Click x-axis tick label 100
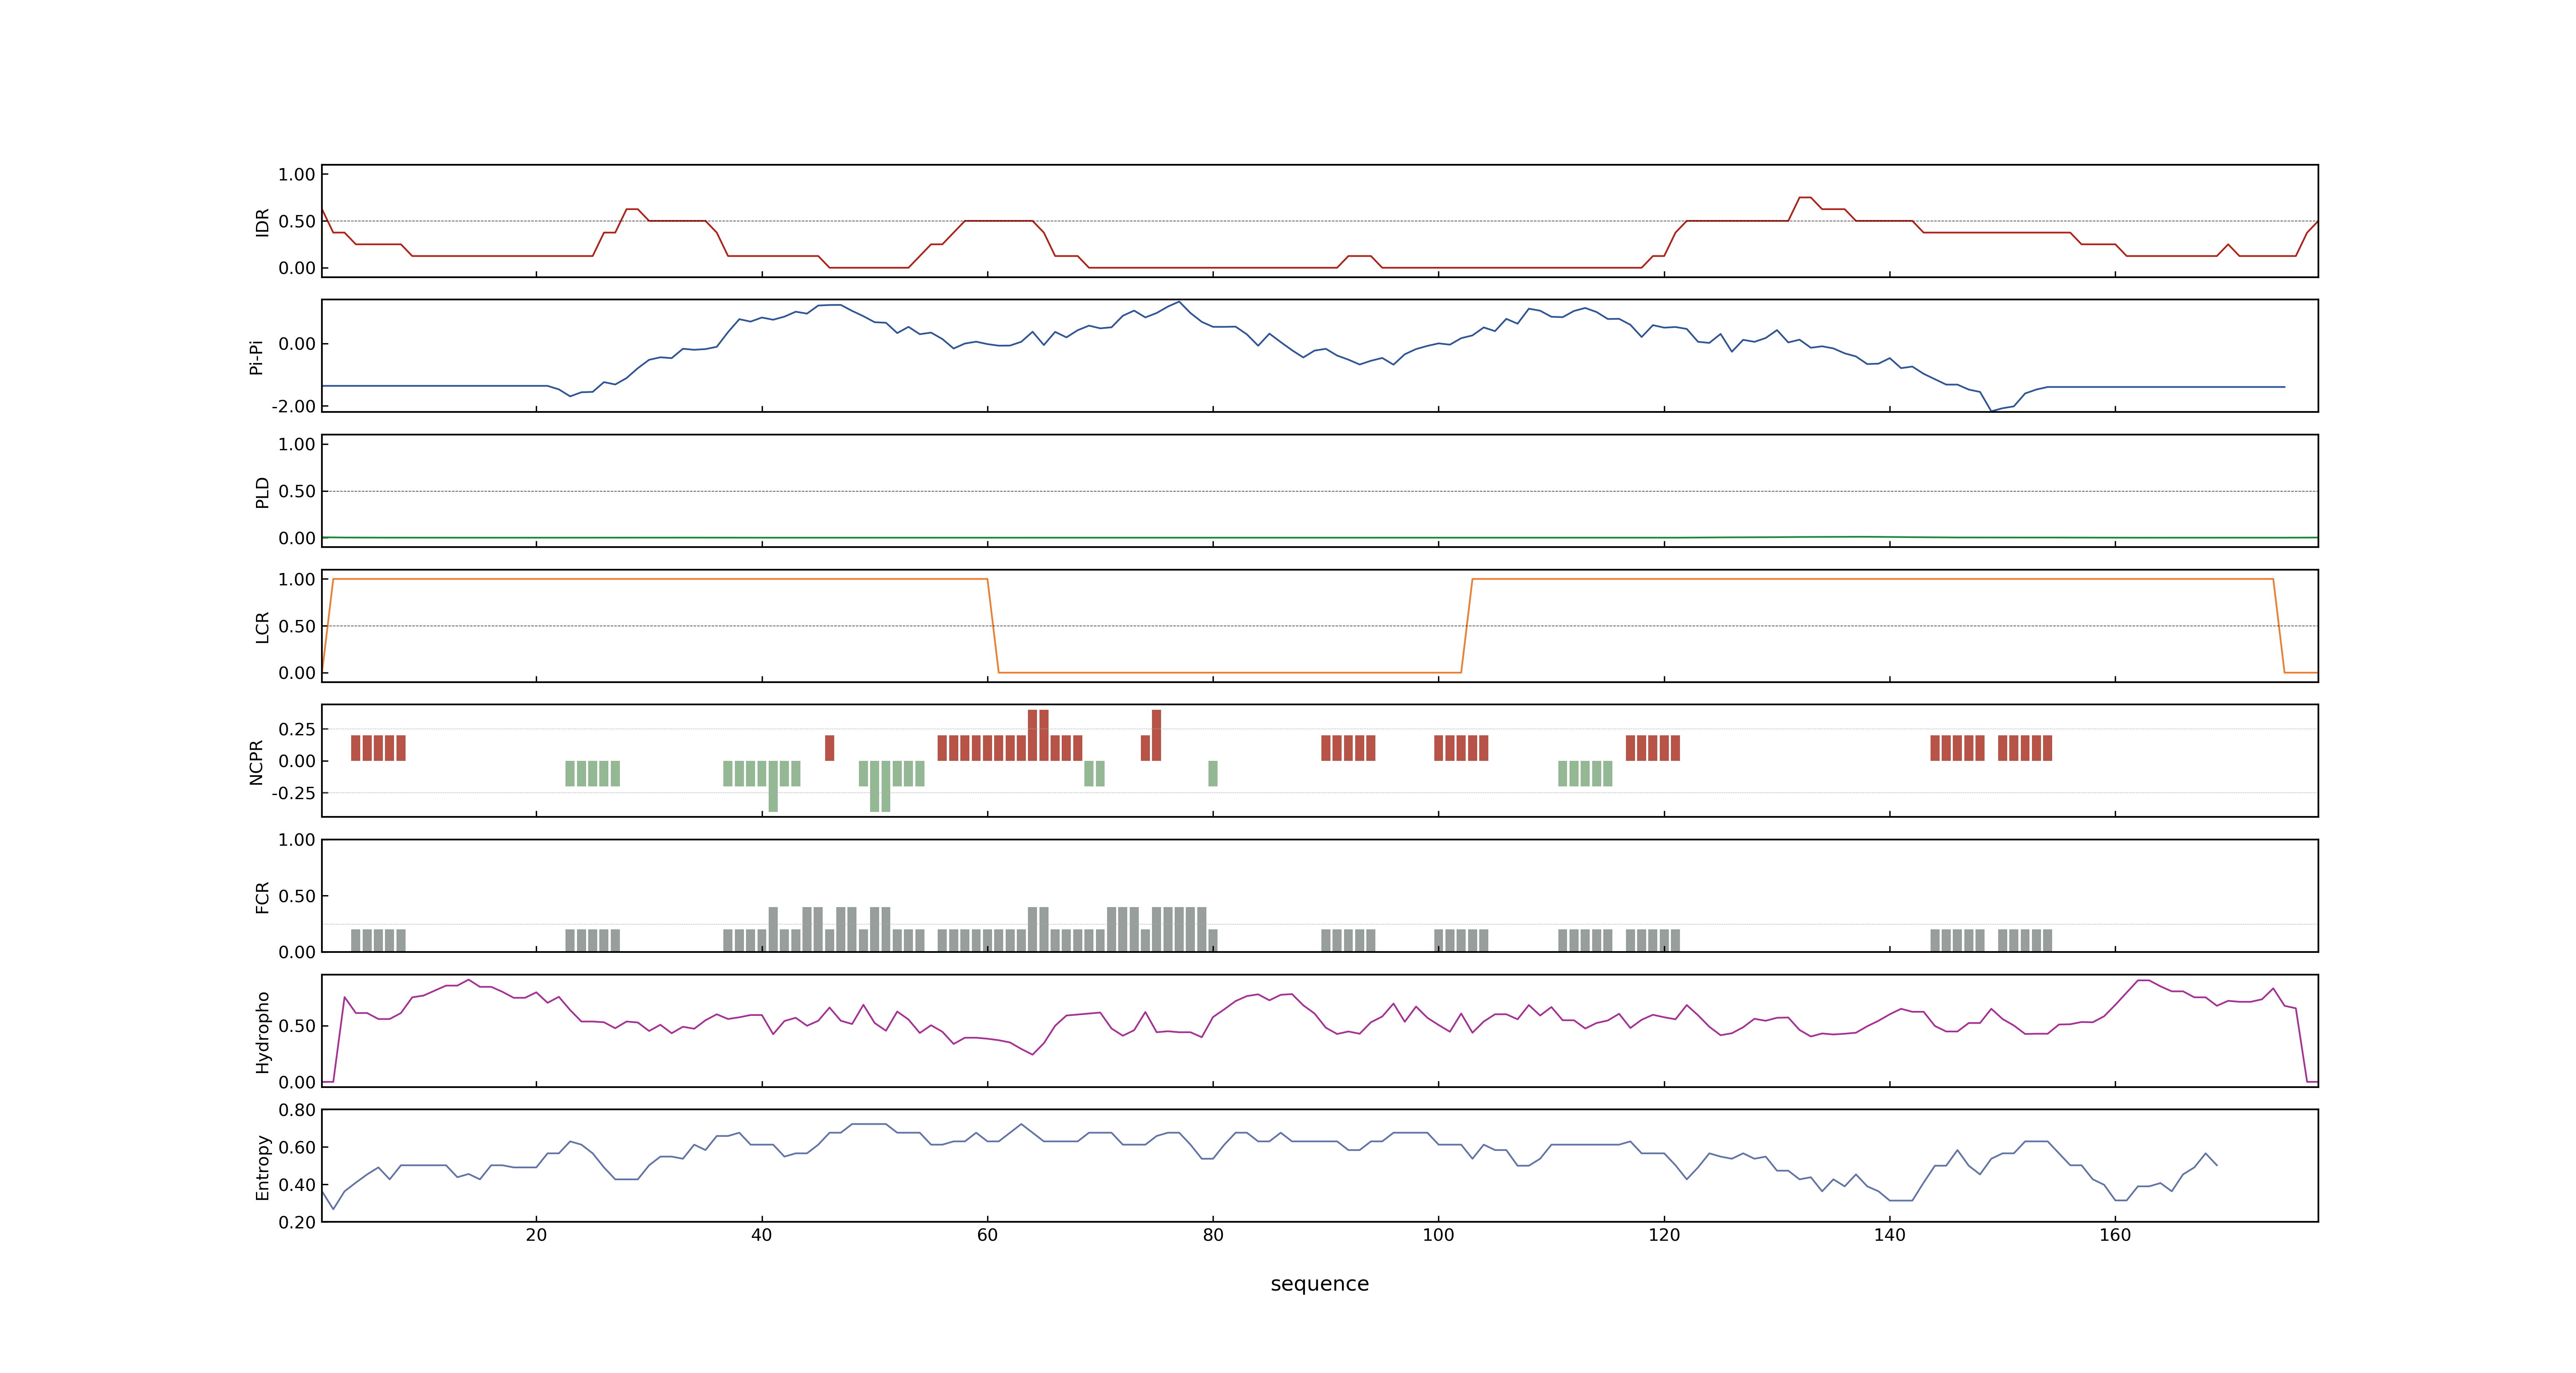 pyautogui.click(x=1438, y=1235)
